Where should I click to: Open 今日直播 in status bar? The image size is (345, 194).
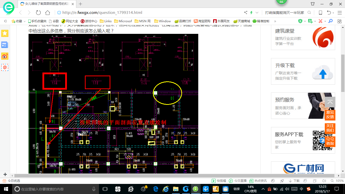click(238, 181)
